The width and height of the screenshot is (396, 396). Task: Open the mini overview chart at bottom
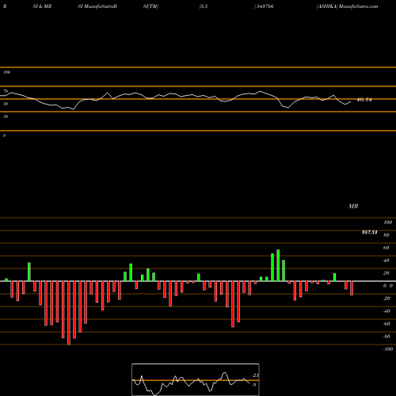(196, 379)
